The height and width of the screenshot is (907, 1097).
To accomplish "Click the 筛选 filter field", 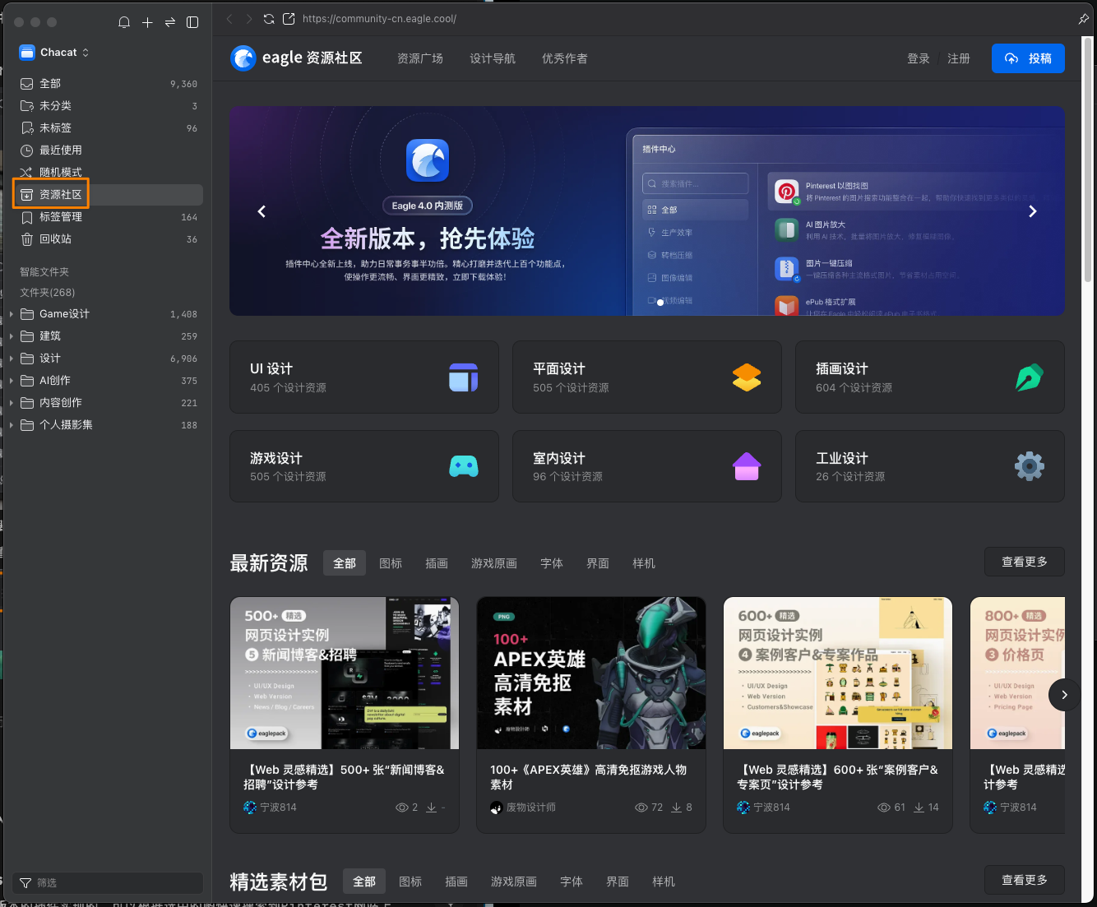I will 109,882.
